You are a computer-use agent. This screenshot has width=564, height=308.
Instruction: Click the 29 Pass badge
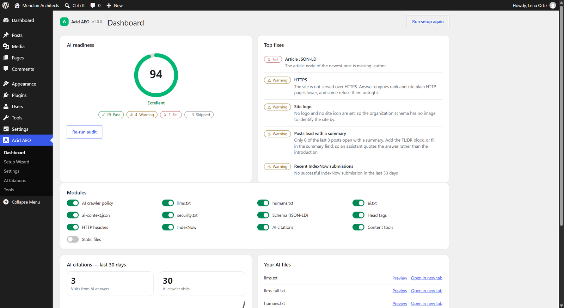tap(111, 115)
